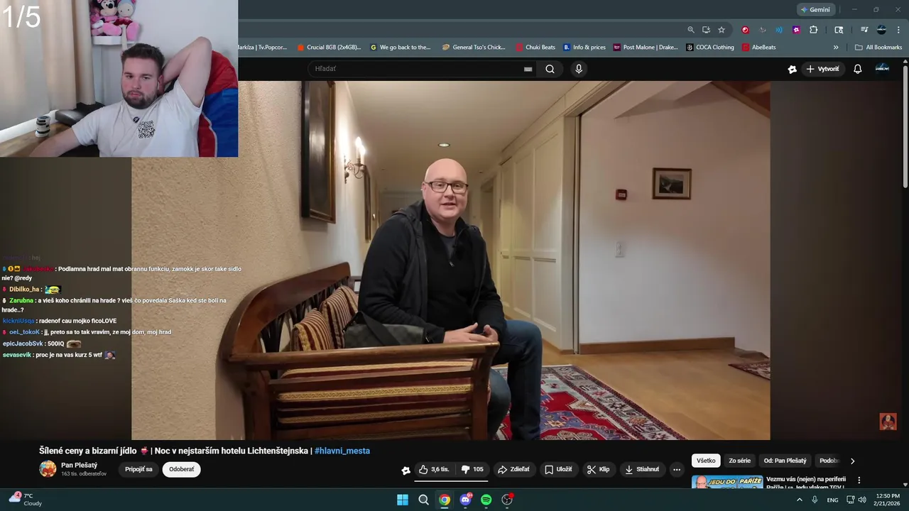The image size is (909, 511).
Task: Like the video with 3,6 tis. likes
Action: tap(433, 469)
